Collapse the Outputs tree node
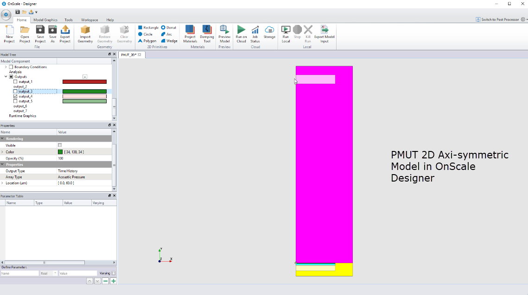 pos(6,77)
